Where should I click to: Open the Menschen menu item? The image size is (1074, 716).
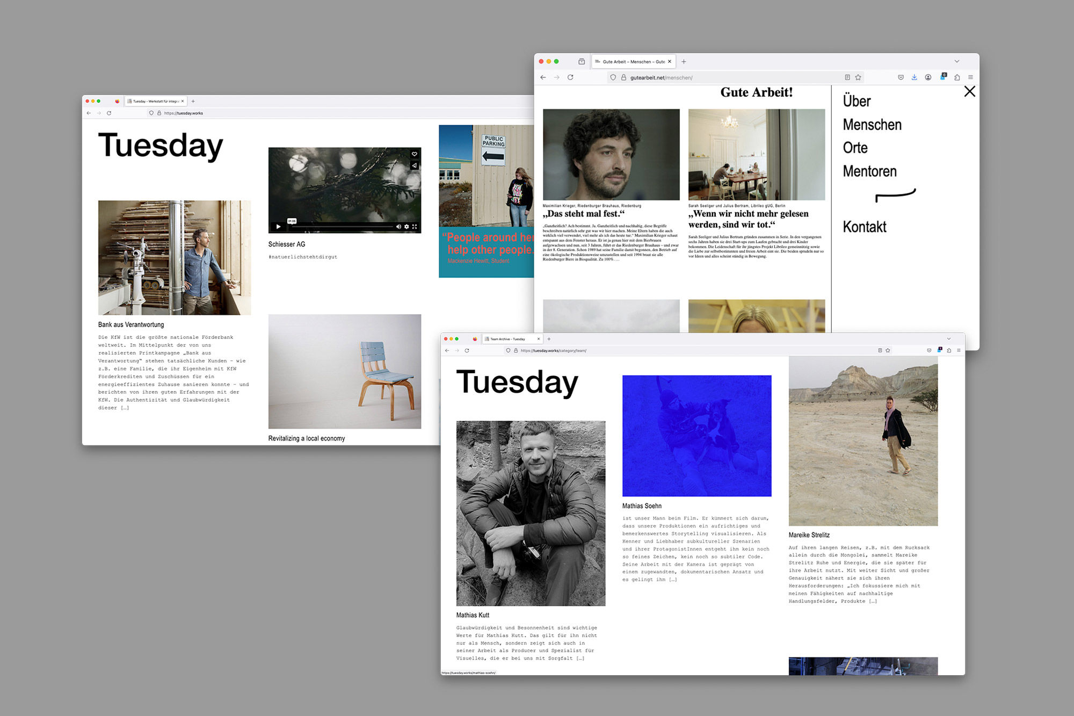[x=872, y=125]
